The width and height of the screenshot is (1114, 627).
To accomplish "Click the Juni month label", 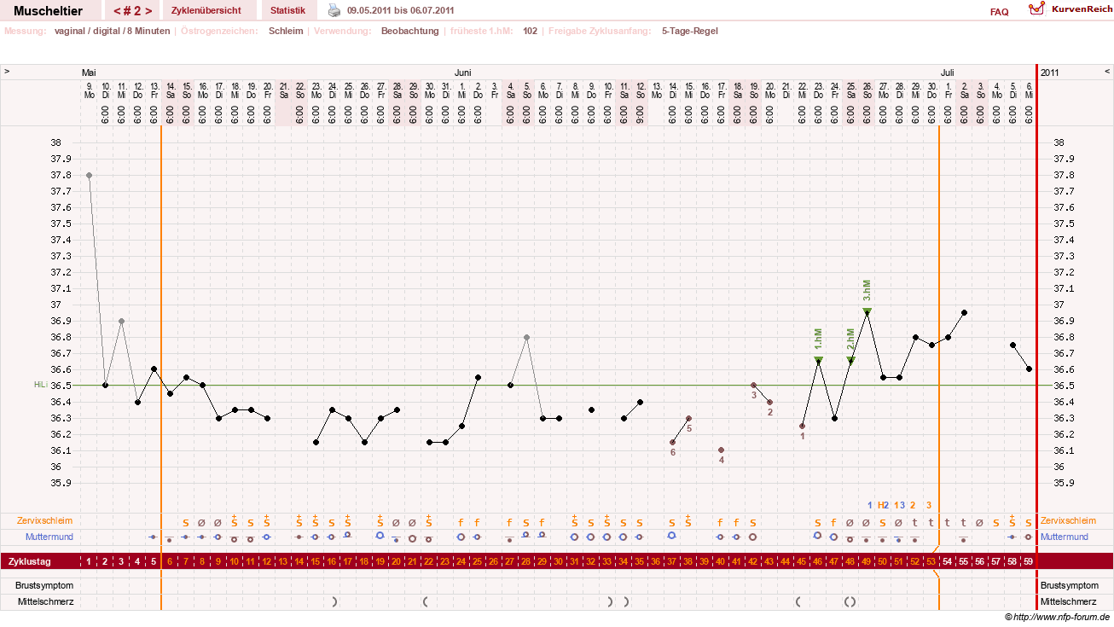I will (463, 73).
